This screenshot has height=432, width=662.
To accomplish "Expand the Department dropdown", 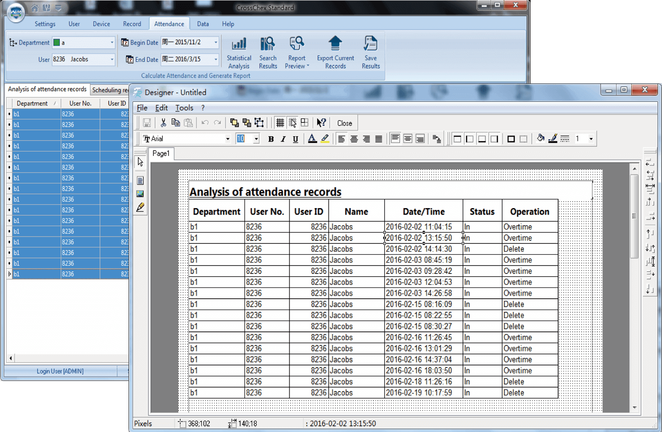I will pos(111,43).
